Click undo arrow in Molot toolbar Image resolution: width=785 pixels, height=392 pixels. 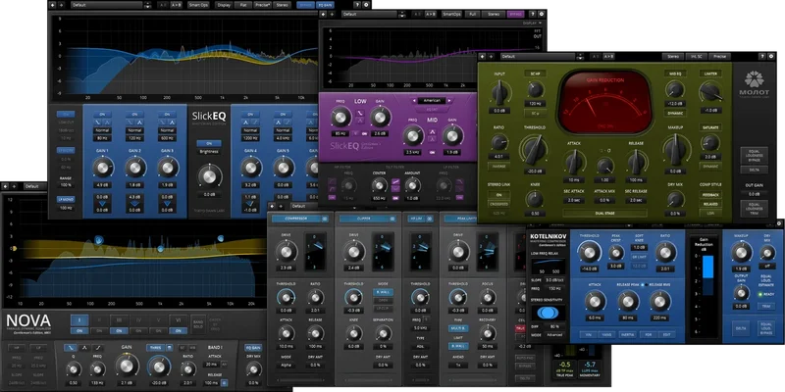point(483,57)
